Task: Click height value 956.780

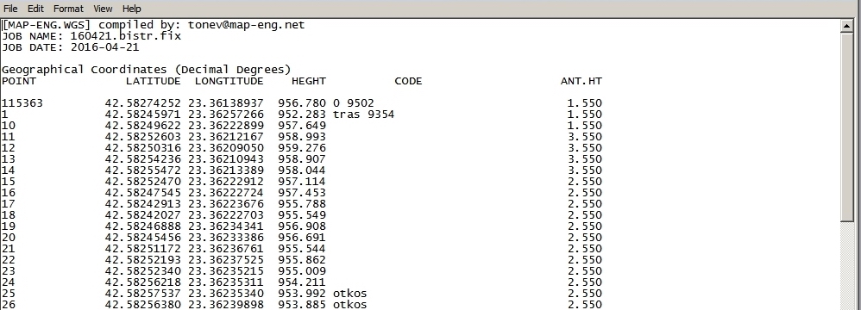Action: point(301,103)
